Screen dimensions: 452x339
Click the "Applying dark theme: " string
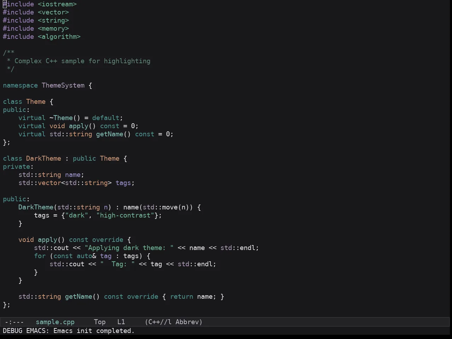tap(129, 248)
